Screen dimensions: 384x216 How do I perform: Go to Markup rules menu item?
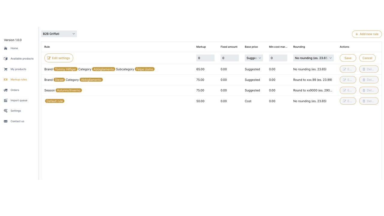pyautogui.click(x=19, y=79)
